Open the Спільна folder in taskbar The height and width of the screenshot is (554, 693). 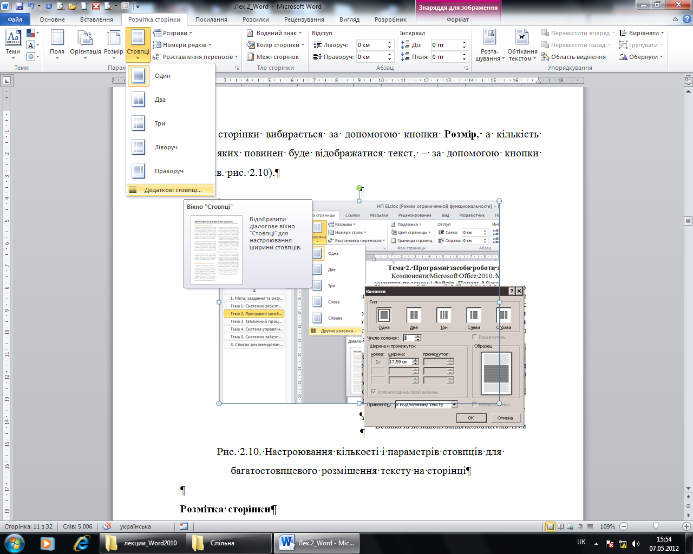(x=229, y=543)
